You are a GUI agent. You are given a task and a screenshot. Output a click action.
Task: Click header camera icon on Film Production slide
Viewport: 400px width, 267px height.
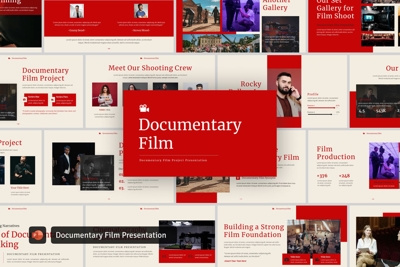(x=364, y=133)
